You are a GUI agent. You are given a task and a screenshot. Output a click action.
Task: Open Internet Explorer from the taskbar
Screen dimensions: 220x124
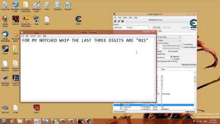click(12, 121)
